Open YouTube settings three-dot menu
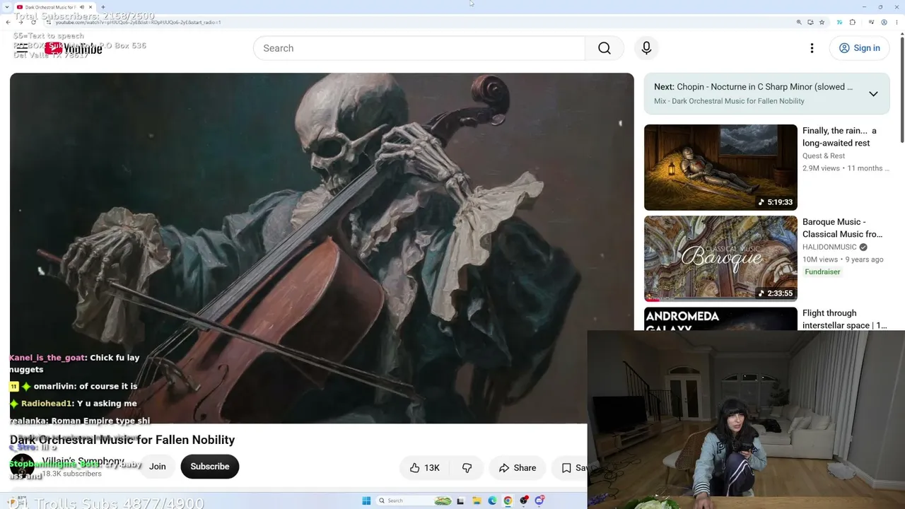Viewport: 905px width, 509px height. coord(812,48)
